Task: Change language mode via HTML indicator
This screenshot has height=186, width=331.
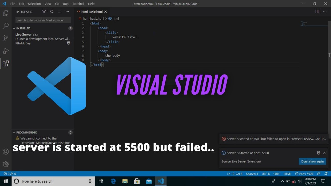Action: click(287, 174)
